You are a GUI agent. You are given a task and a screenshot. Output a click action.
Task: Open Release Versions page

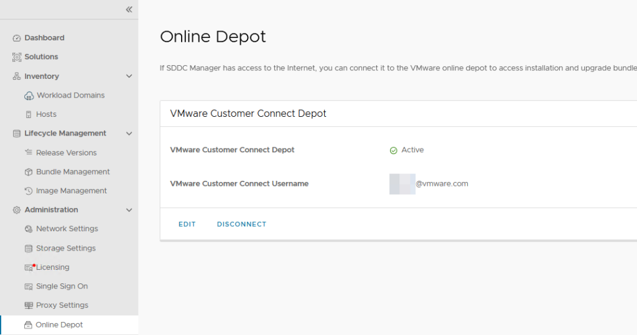coord(66,153)
